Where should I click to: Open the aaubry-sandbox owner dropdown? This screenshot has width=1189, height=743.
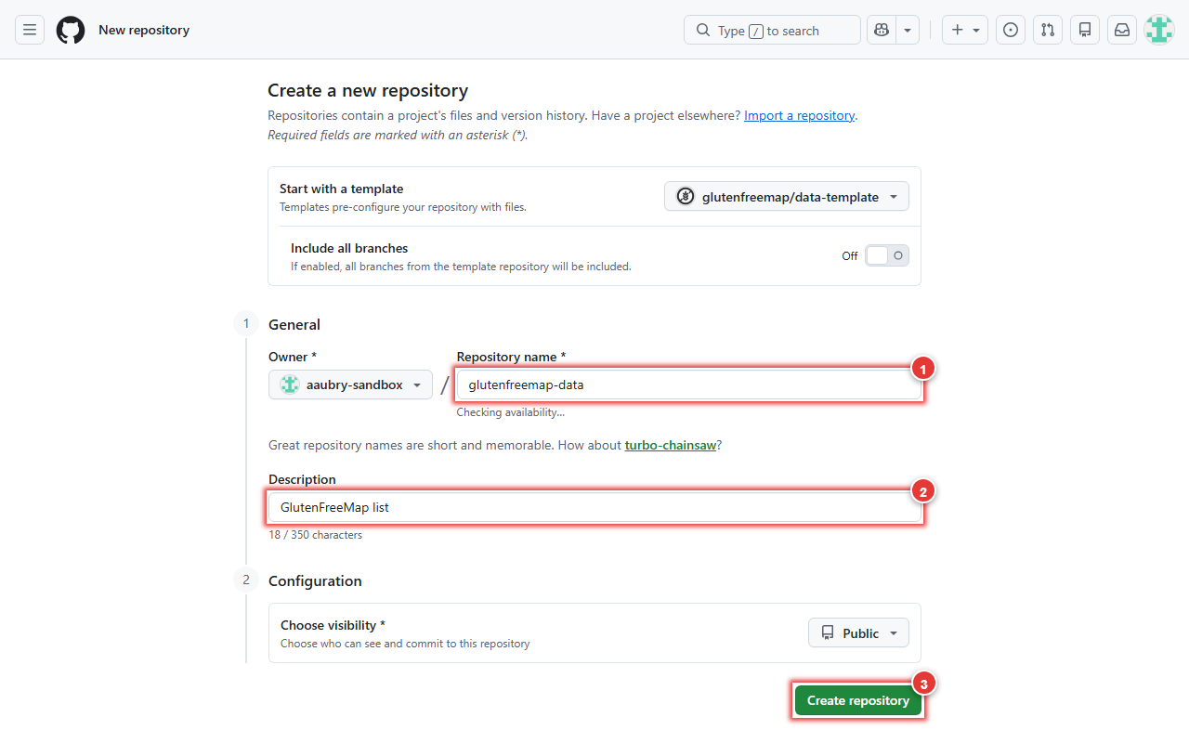pos(350,385)
